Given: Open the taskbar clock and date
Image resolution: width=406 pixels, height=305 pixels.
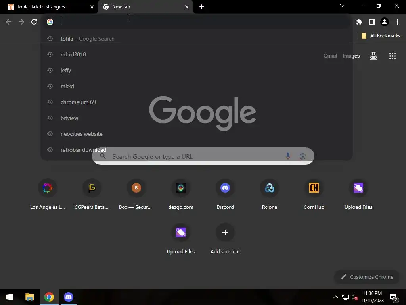Looking at the screenshot, I should pyautogui.click(x=372, y=297).
